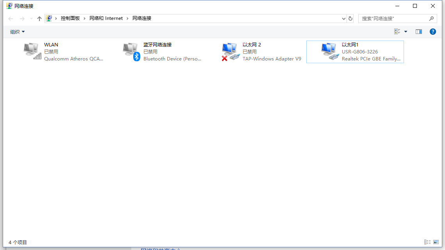Switch to large icons view in the status bar
The image size is (445, 250).
(x=436, y=242)
